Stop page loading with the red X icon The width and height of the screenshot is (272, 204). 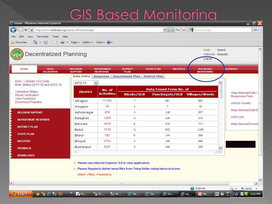[184, 30]
